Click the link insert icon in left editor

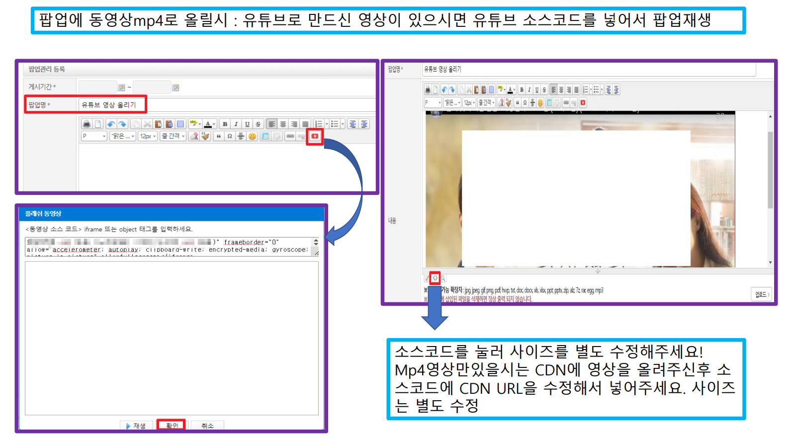pos(290,136)
